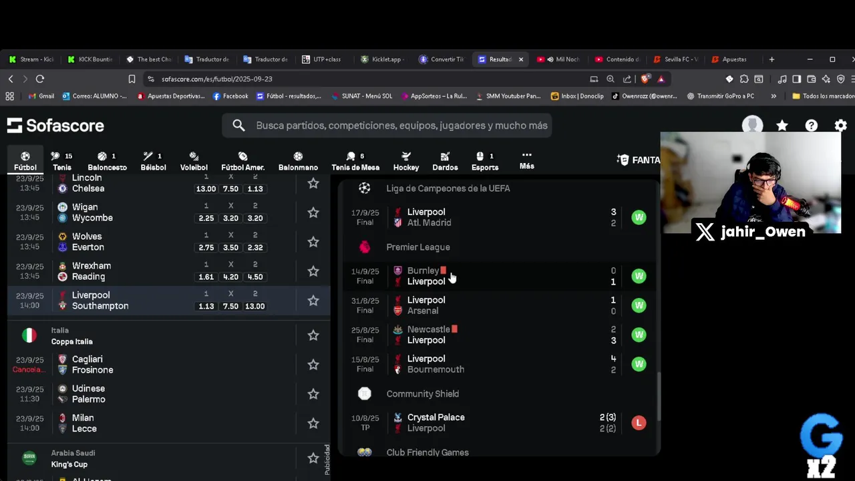Open the help question mark icon
Screen dimensions: 855x481
(812, 126)
